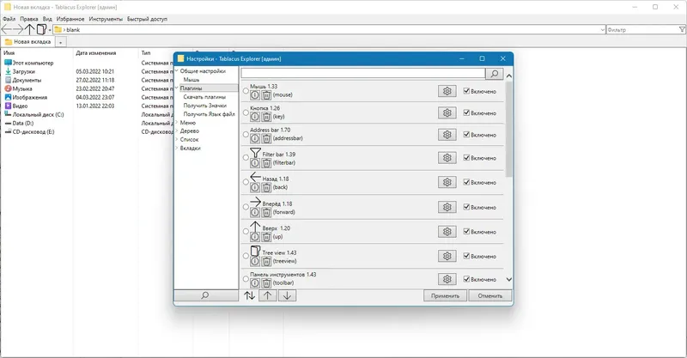This screenshot has height=358, width=687.
Task: Delete the Мышь (mouse) plugin
Action: coord(266,94)
